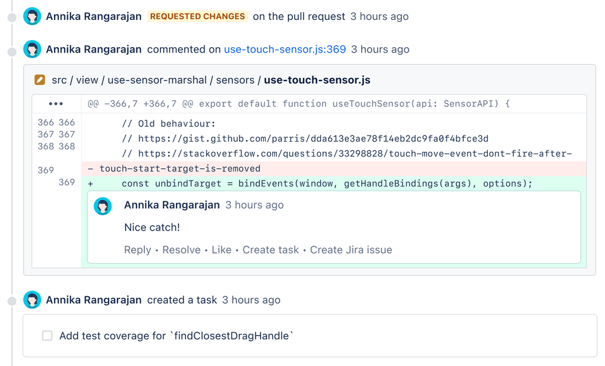Select the avatar on the created-a-task entry
The image size is (605, 366).
pos(32,299)
